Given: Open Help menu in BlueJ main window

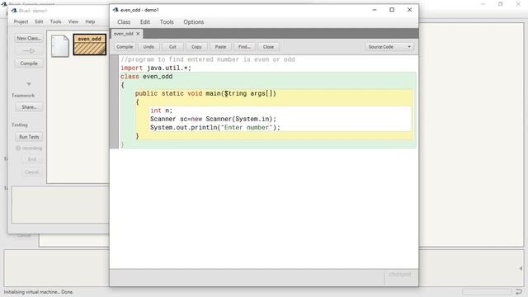Looking at the screenshot, I should tap(90, 21).
